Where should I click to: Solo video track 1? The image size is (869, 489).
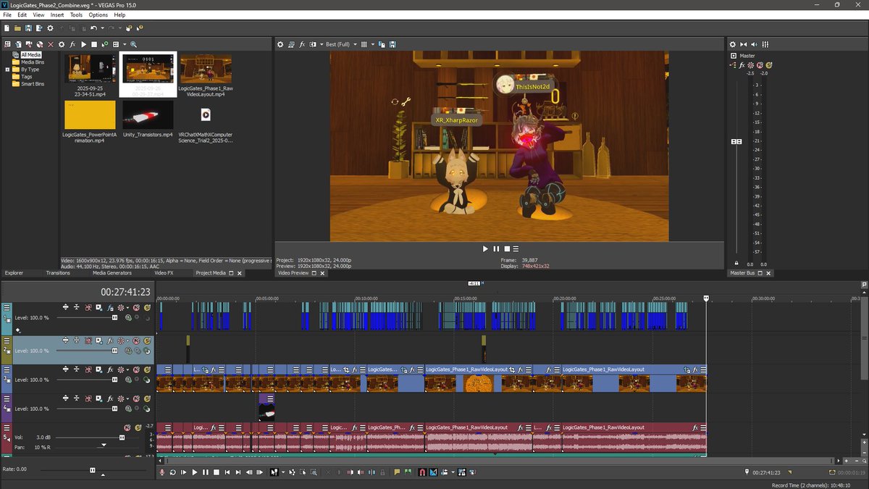147,307
